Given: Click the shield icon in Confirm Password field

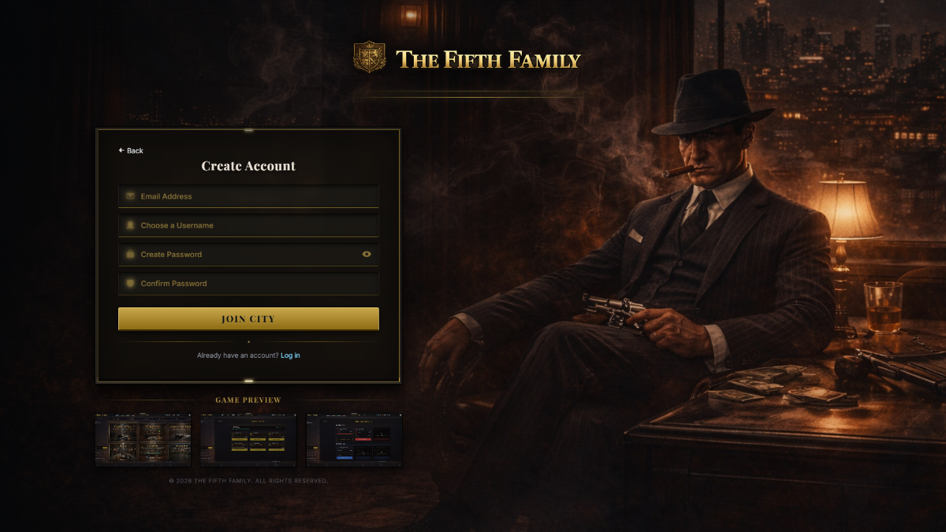Looking at the screenshot, I should (x=130, y=284).
